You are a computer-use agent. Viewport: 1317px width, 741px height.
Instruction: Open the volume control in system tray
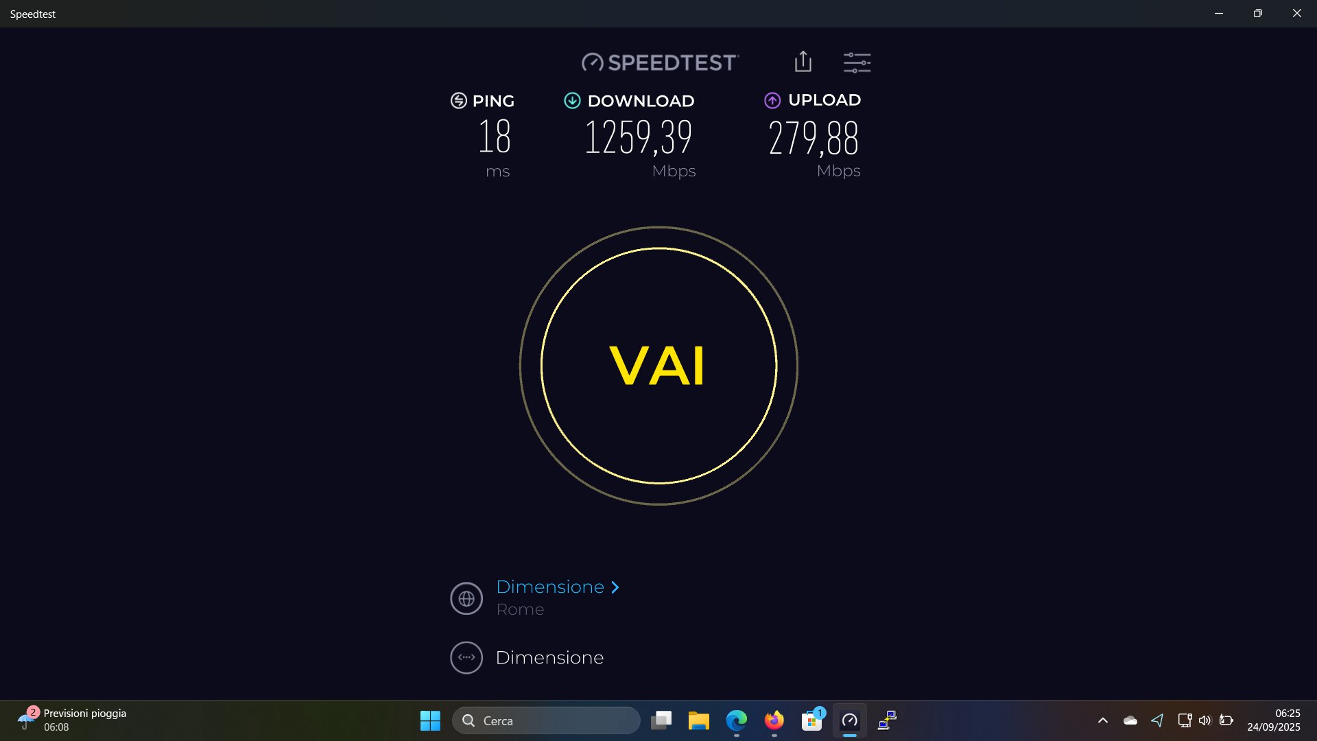click(x=1205, y=720)
